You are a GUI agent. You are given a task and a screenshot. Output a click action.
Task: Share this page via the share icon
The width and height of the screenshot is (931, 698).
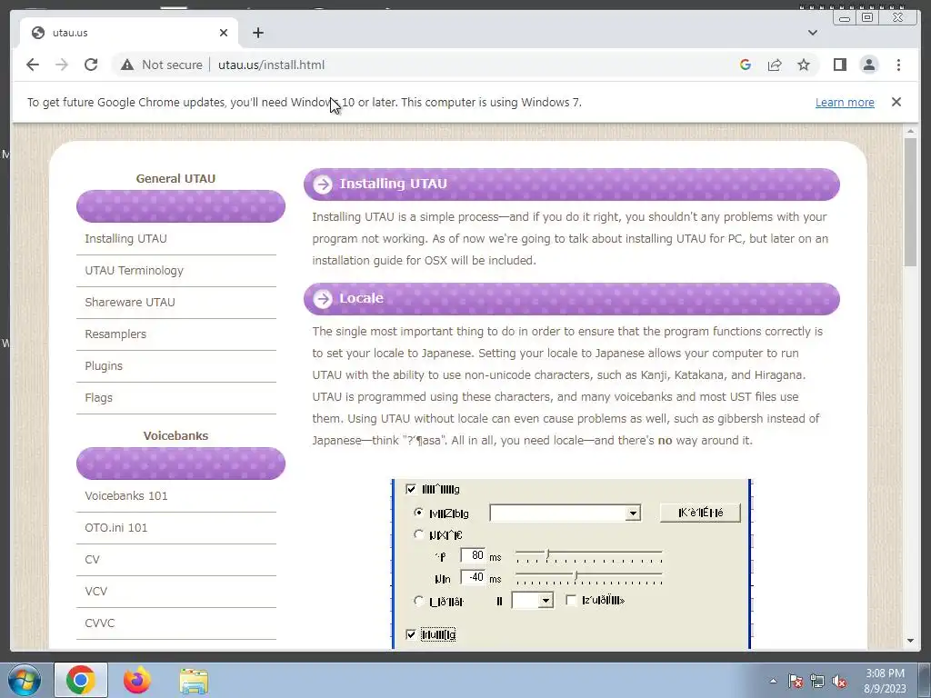click(x=775, y=65)
